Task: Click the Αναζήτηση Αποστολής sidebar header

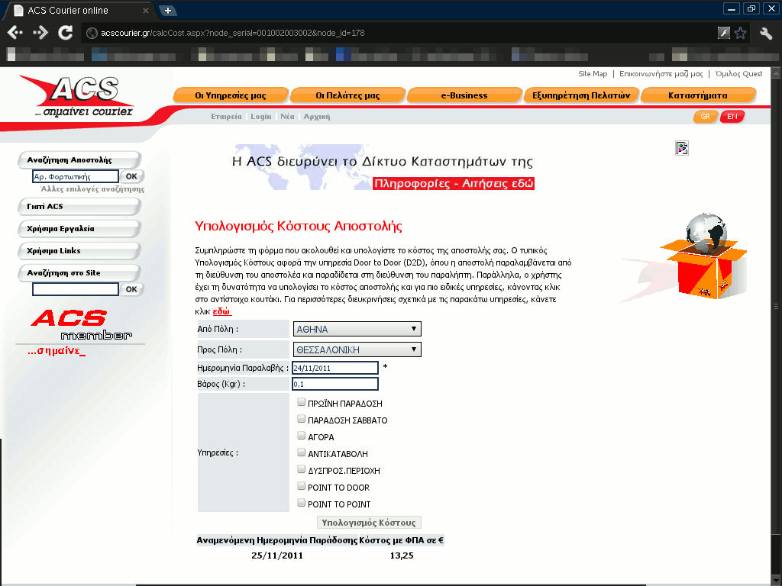Action: (x=79, y=160)
